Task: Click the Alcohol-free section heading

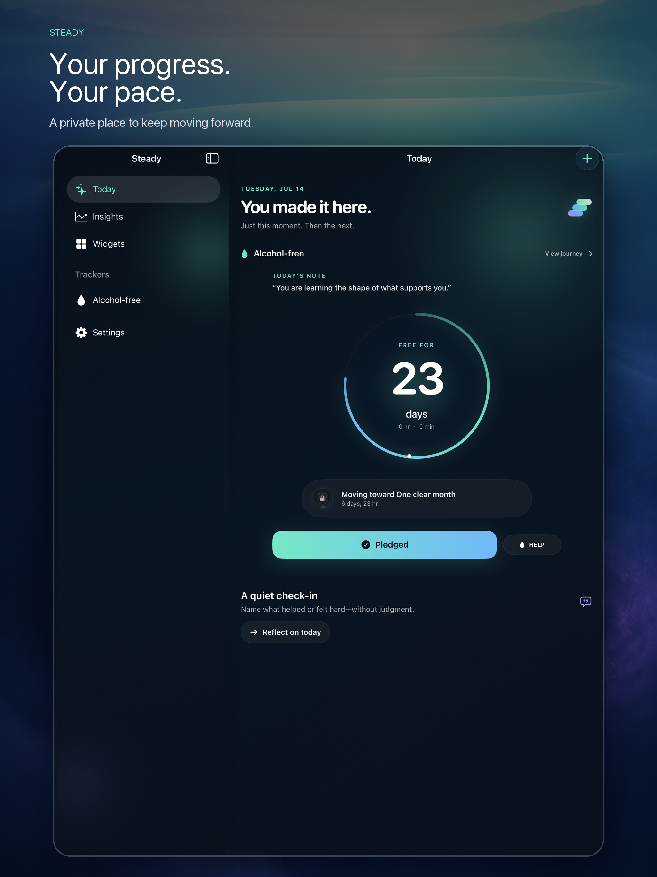Action: coord(278,254)
